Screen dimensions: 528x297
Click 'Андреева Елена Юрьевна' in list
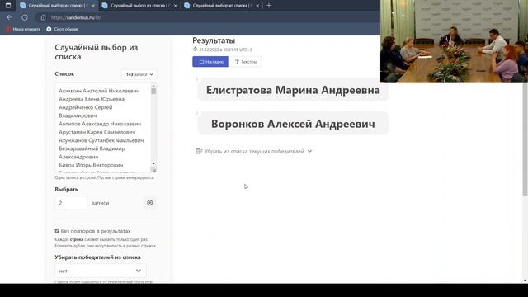[92, 99]
